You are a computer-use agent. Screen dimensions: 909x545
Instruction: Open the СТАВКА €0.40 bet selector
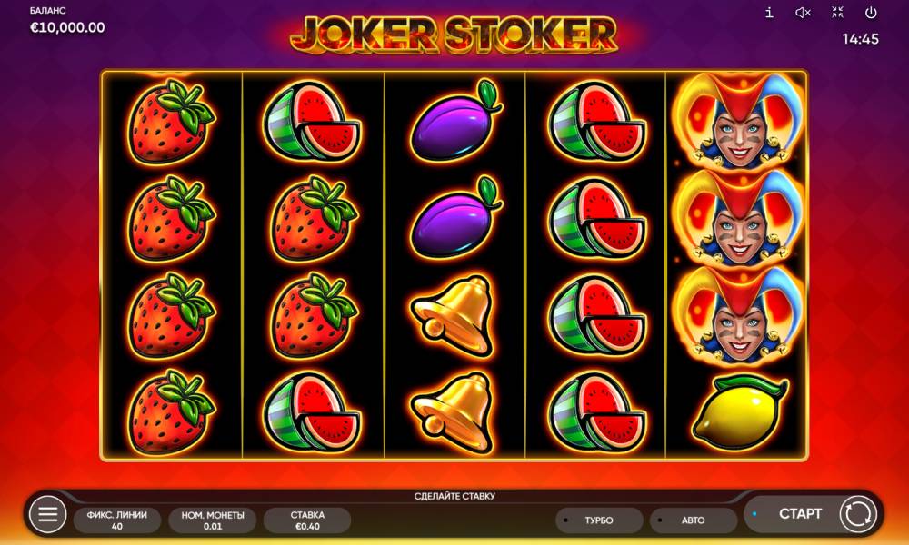tap(307, 520)
